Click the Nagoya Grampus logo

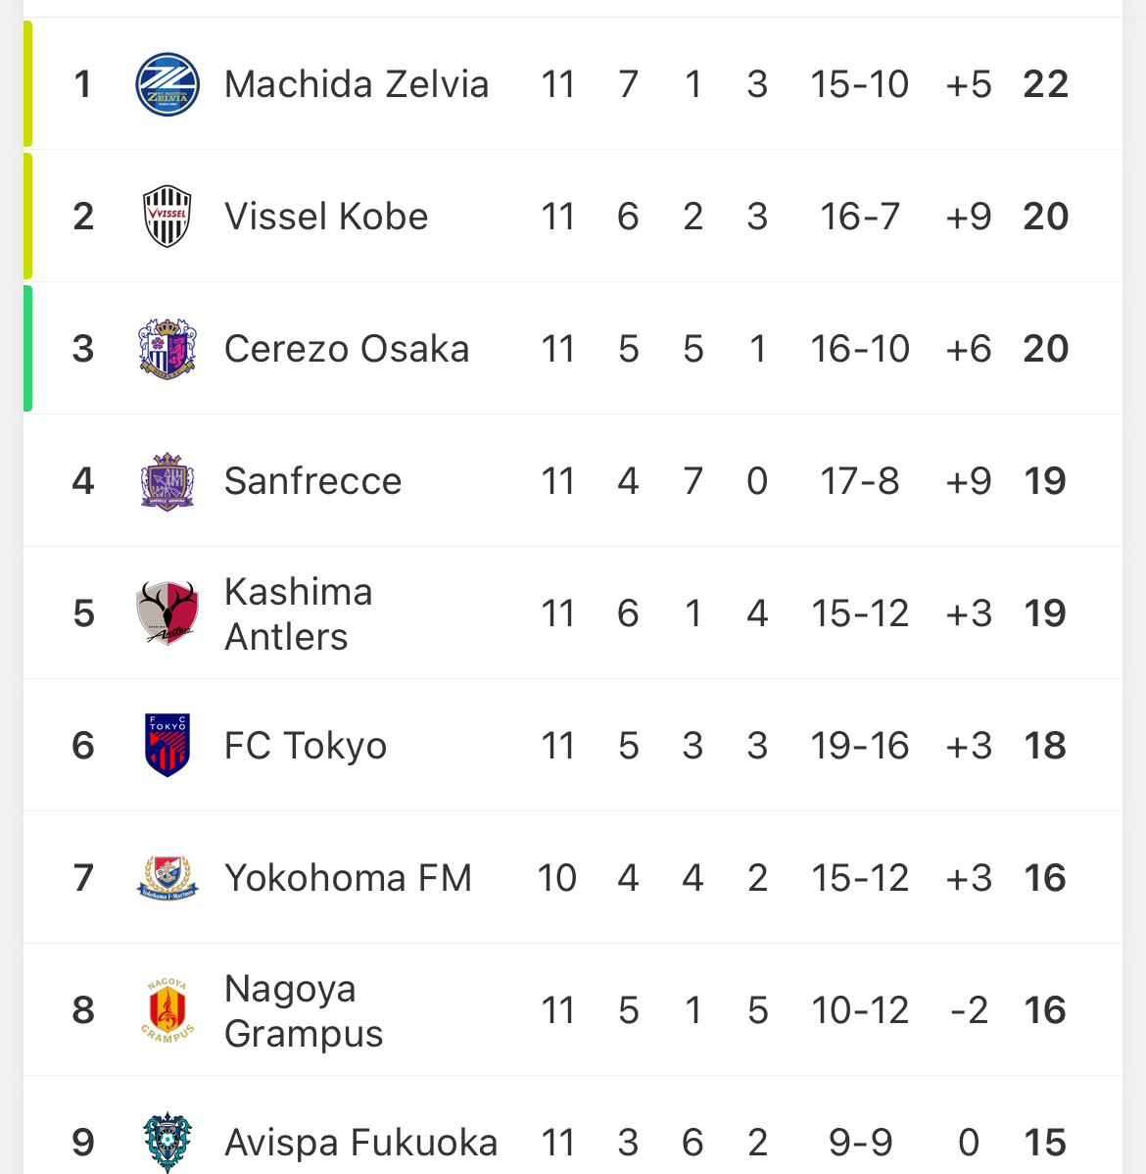coord(167,1010)
